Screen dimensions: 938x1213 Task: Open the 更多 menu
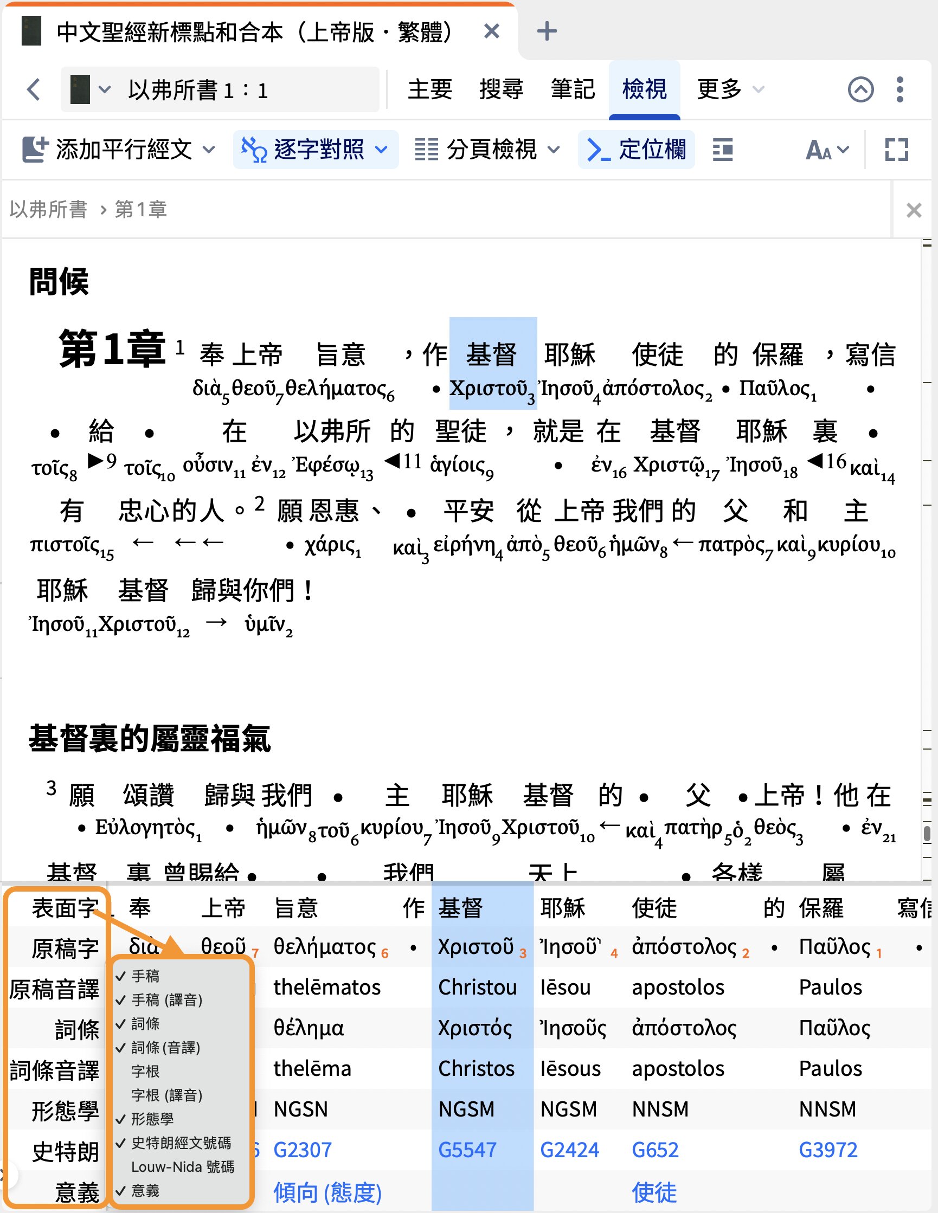click(731, 89)
